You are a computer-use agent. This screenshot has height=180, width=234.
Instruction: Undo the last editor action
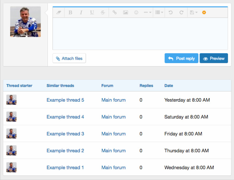tap(171, 13)
